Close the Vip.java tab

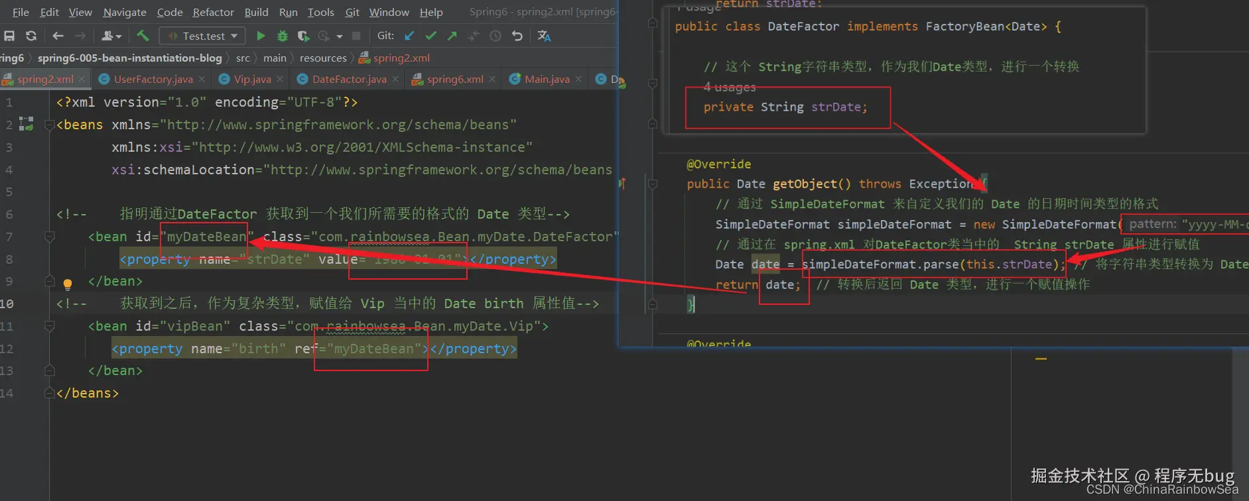point(280,79)
